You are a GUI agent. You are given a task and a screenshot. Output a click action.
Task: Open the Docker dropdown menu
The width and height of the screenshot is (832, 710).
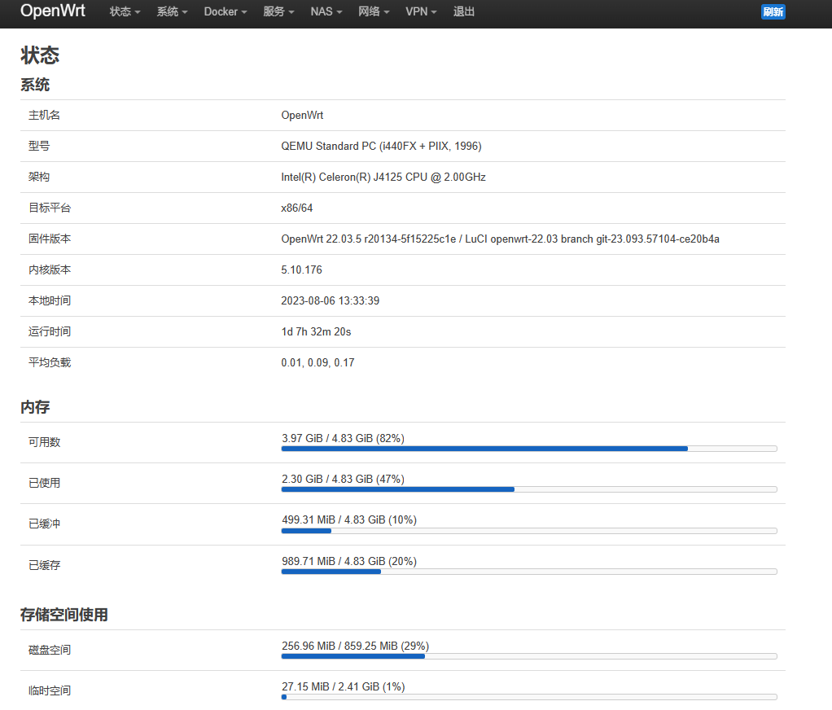pyautogui.click(x=226, y=12)
